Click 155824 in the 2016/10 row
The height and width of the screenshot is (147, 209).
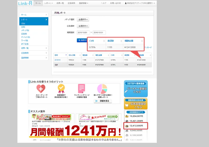71,60
